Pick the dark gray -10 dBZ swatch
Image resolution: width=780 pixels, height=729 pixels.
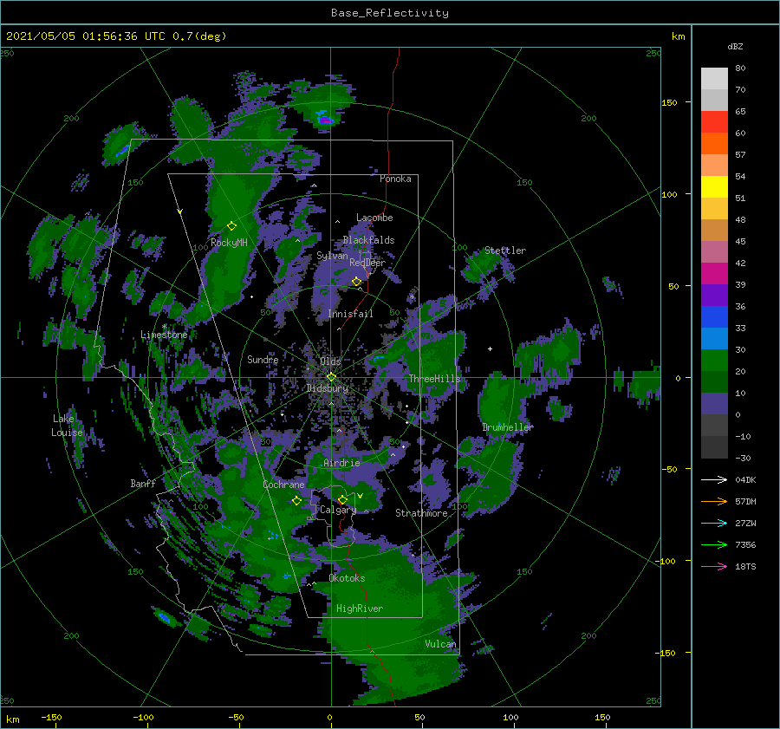point(714,446)
